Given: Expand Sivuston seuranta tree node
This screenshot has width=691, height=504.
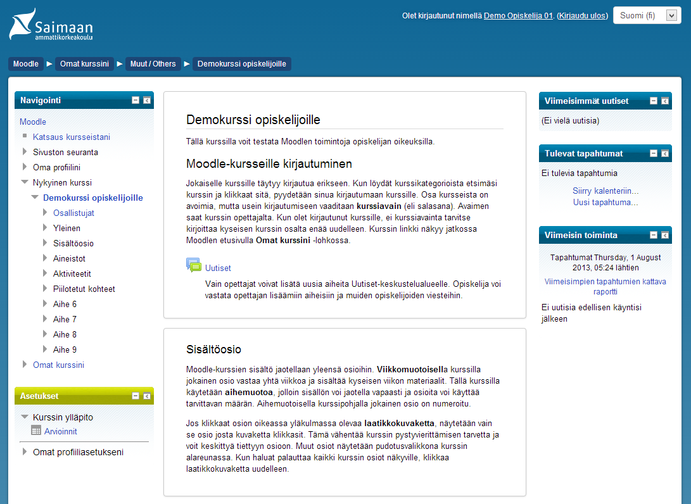Looking at the screenshot, I should coord(25,152).
